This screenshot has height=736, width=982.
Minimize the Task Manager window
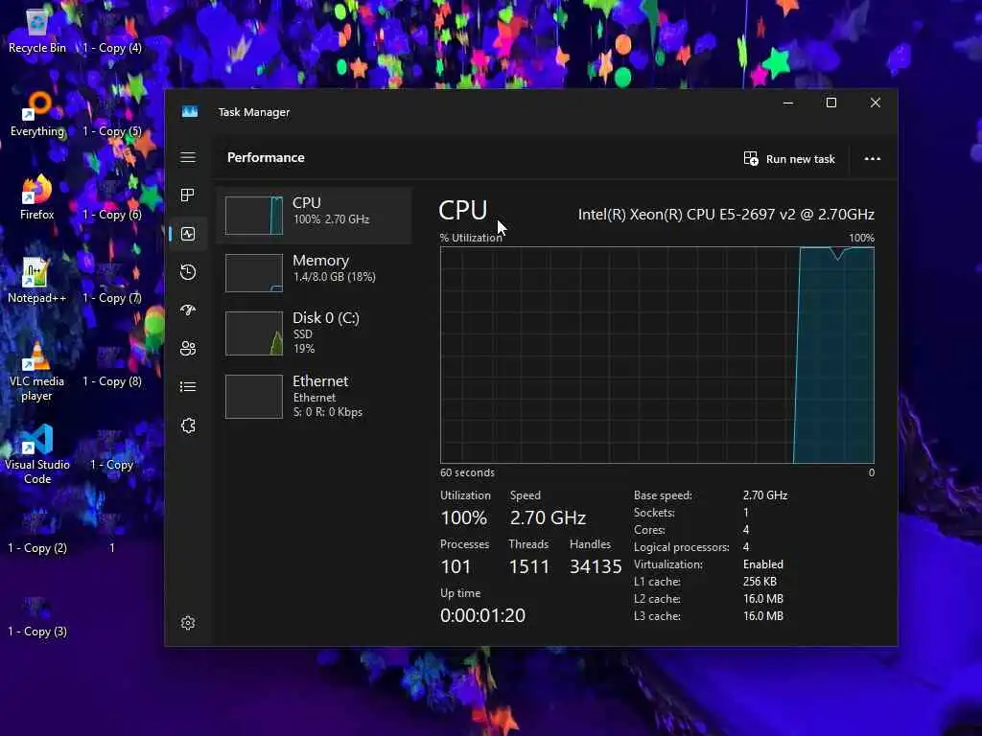click(788, 103)
